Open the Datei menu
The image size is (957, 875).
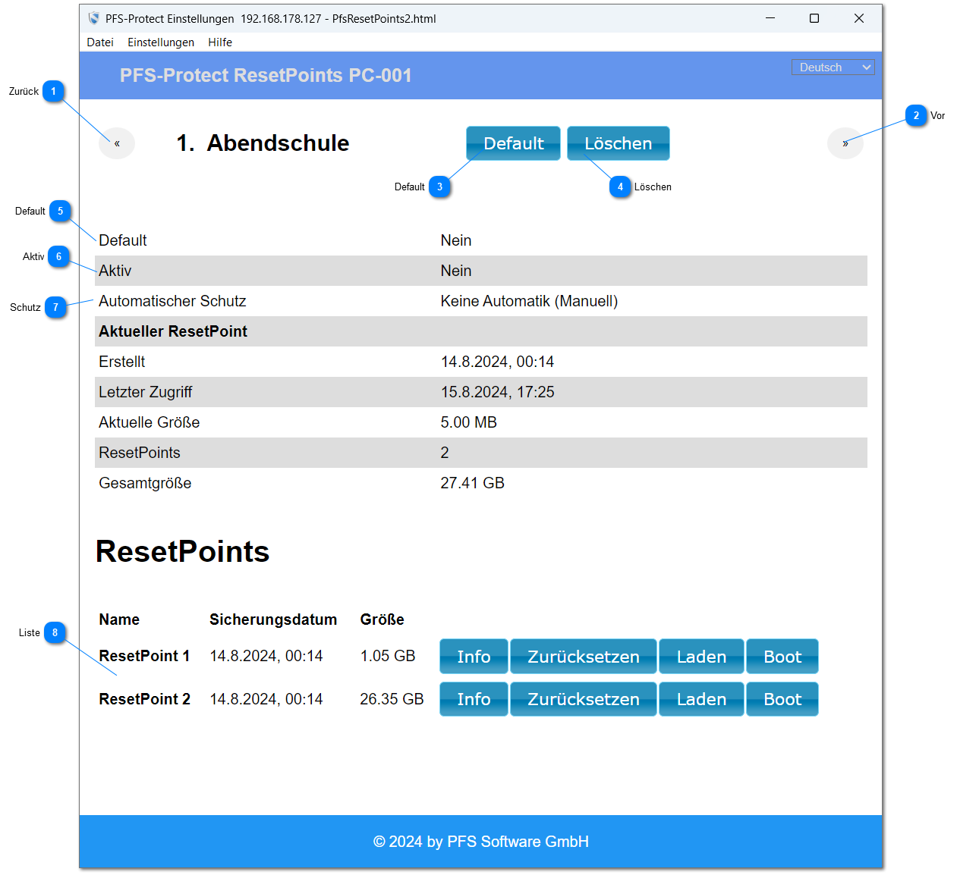click(100, 42)
